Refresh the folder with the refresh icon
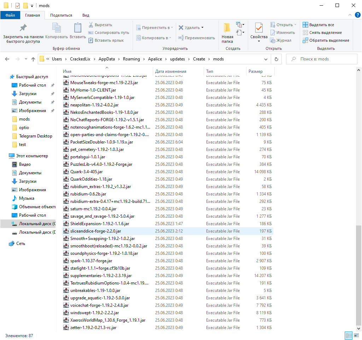This screenshot has width=362, height=340. (x=276, y=59)
